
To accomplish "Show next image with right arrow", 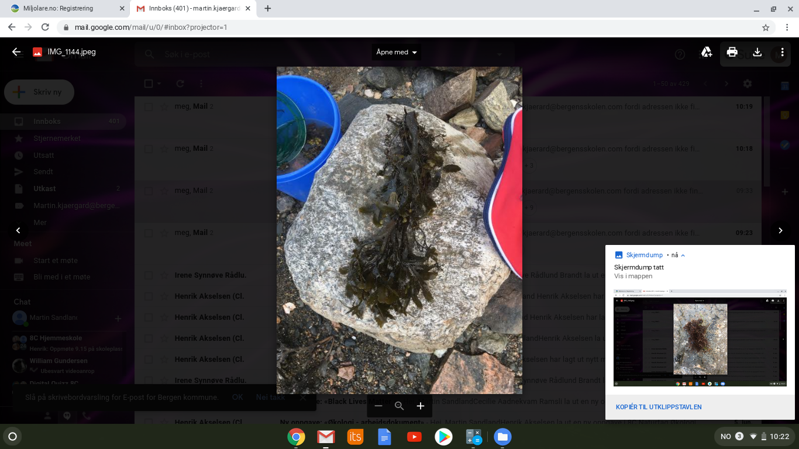I will click(780, 230).
